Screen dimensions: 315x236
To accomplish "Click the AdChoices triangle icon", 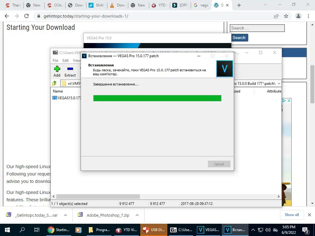I will tap(284, 100).
